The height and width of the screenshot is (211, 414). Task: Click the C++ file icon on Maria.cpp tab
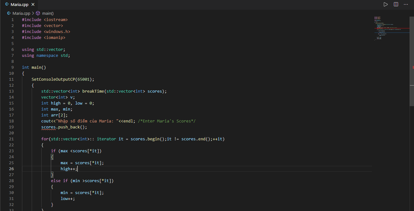pyautogui.click(x=7, y=4)
